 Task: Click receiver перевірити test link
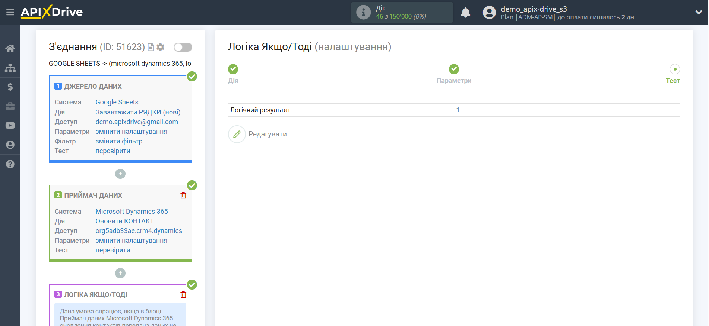(113, 250)
